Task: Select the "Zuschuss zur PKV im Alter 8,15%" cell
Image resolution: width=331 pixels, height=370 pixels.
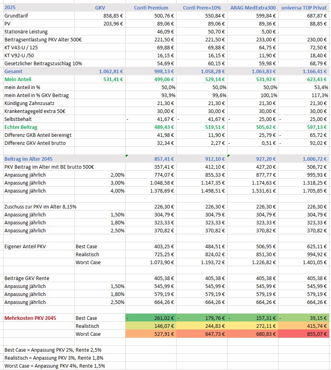Action: tap(40, 206)
